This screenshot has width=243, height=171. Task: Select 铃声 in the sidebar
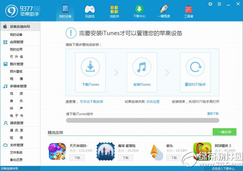pos(16,108)
